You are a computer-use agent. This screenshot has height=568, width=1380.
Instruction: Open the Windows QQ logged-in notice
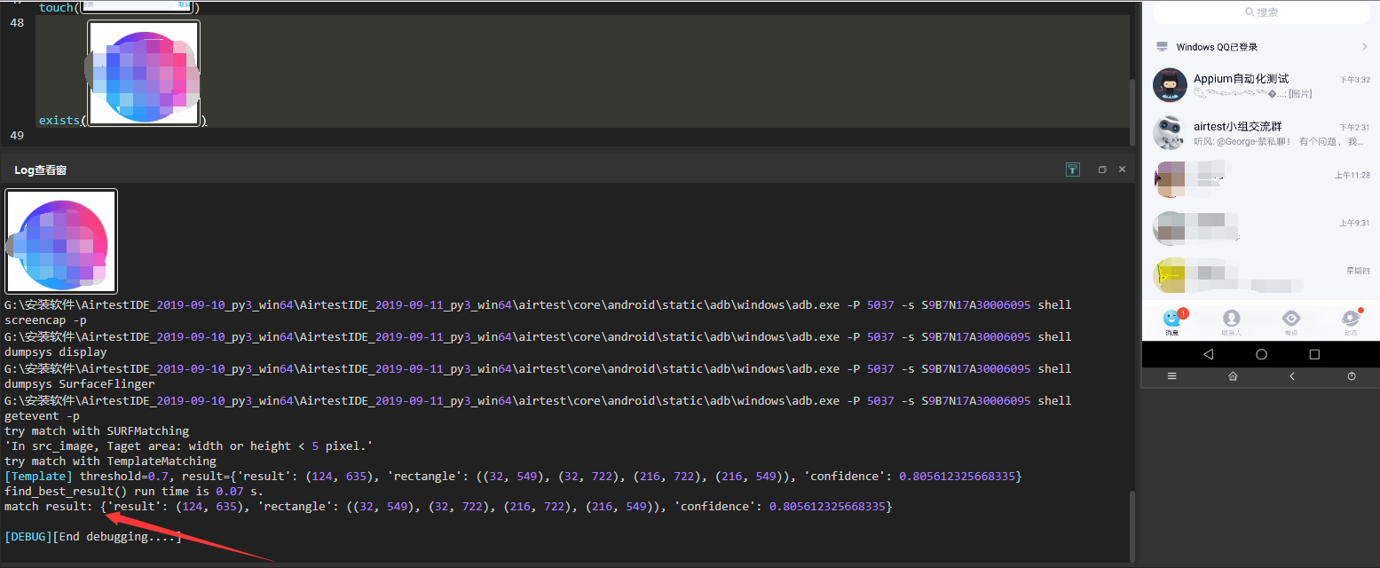pos(1261,47)
